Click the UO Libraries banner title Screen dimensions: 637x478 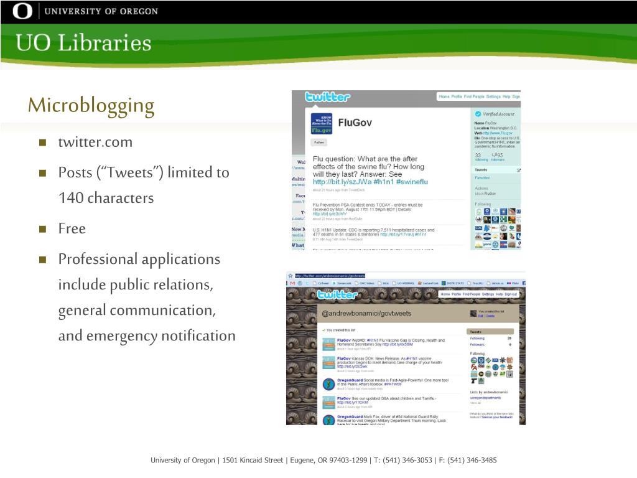tap(83, 43)
